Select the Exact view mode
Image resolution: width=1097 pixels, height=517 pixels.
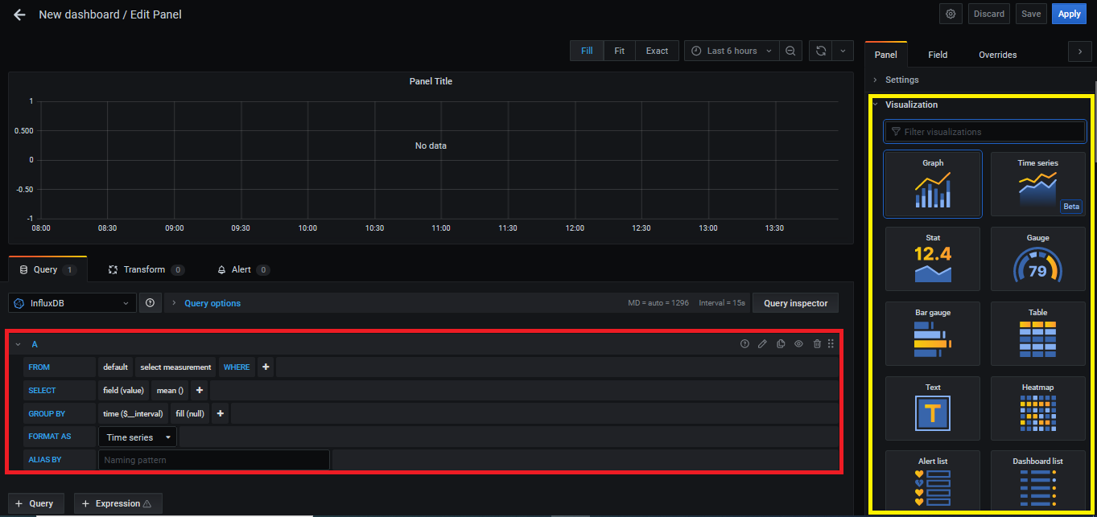[x=657, y=51]
